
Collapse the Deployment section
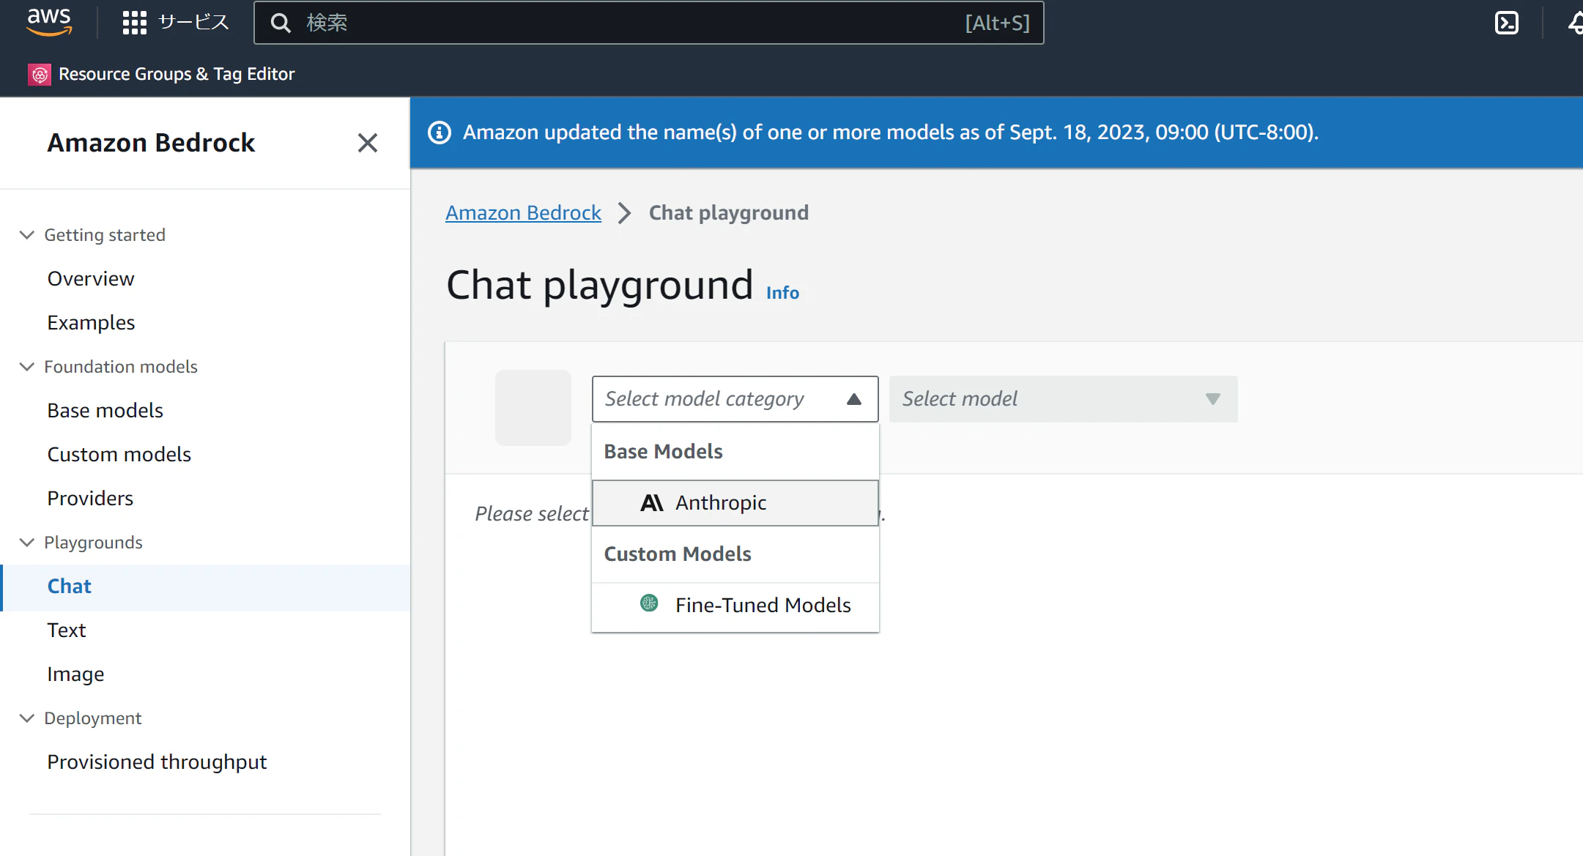point(27,718)
